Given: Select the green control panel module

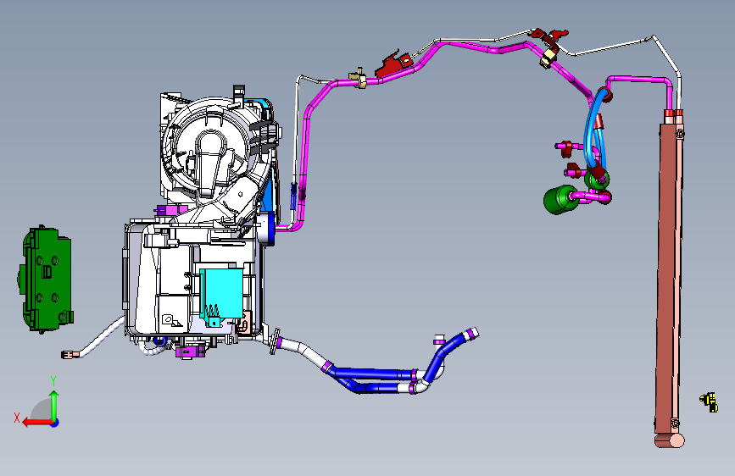Looking at the screenshot, I should [46, 280].
